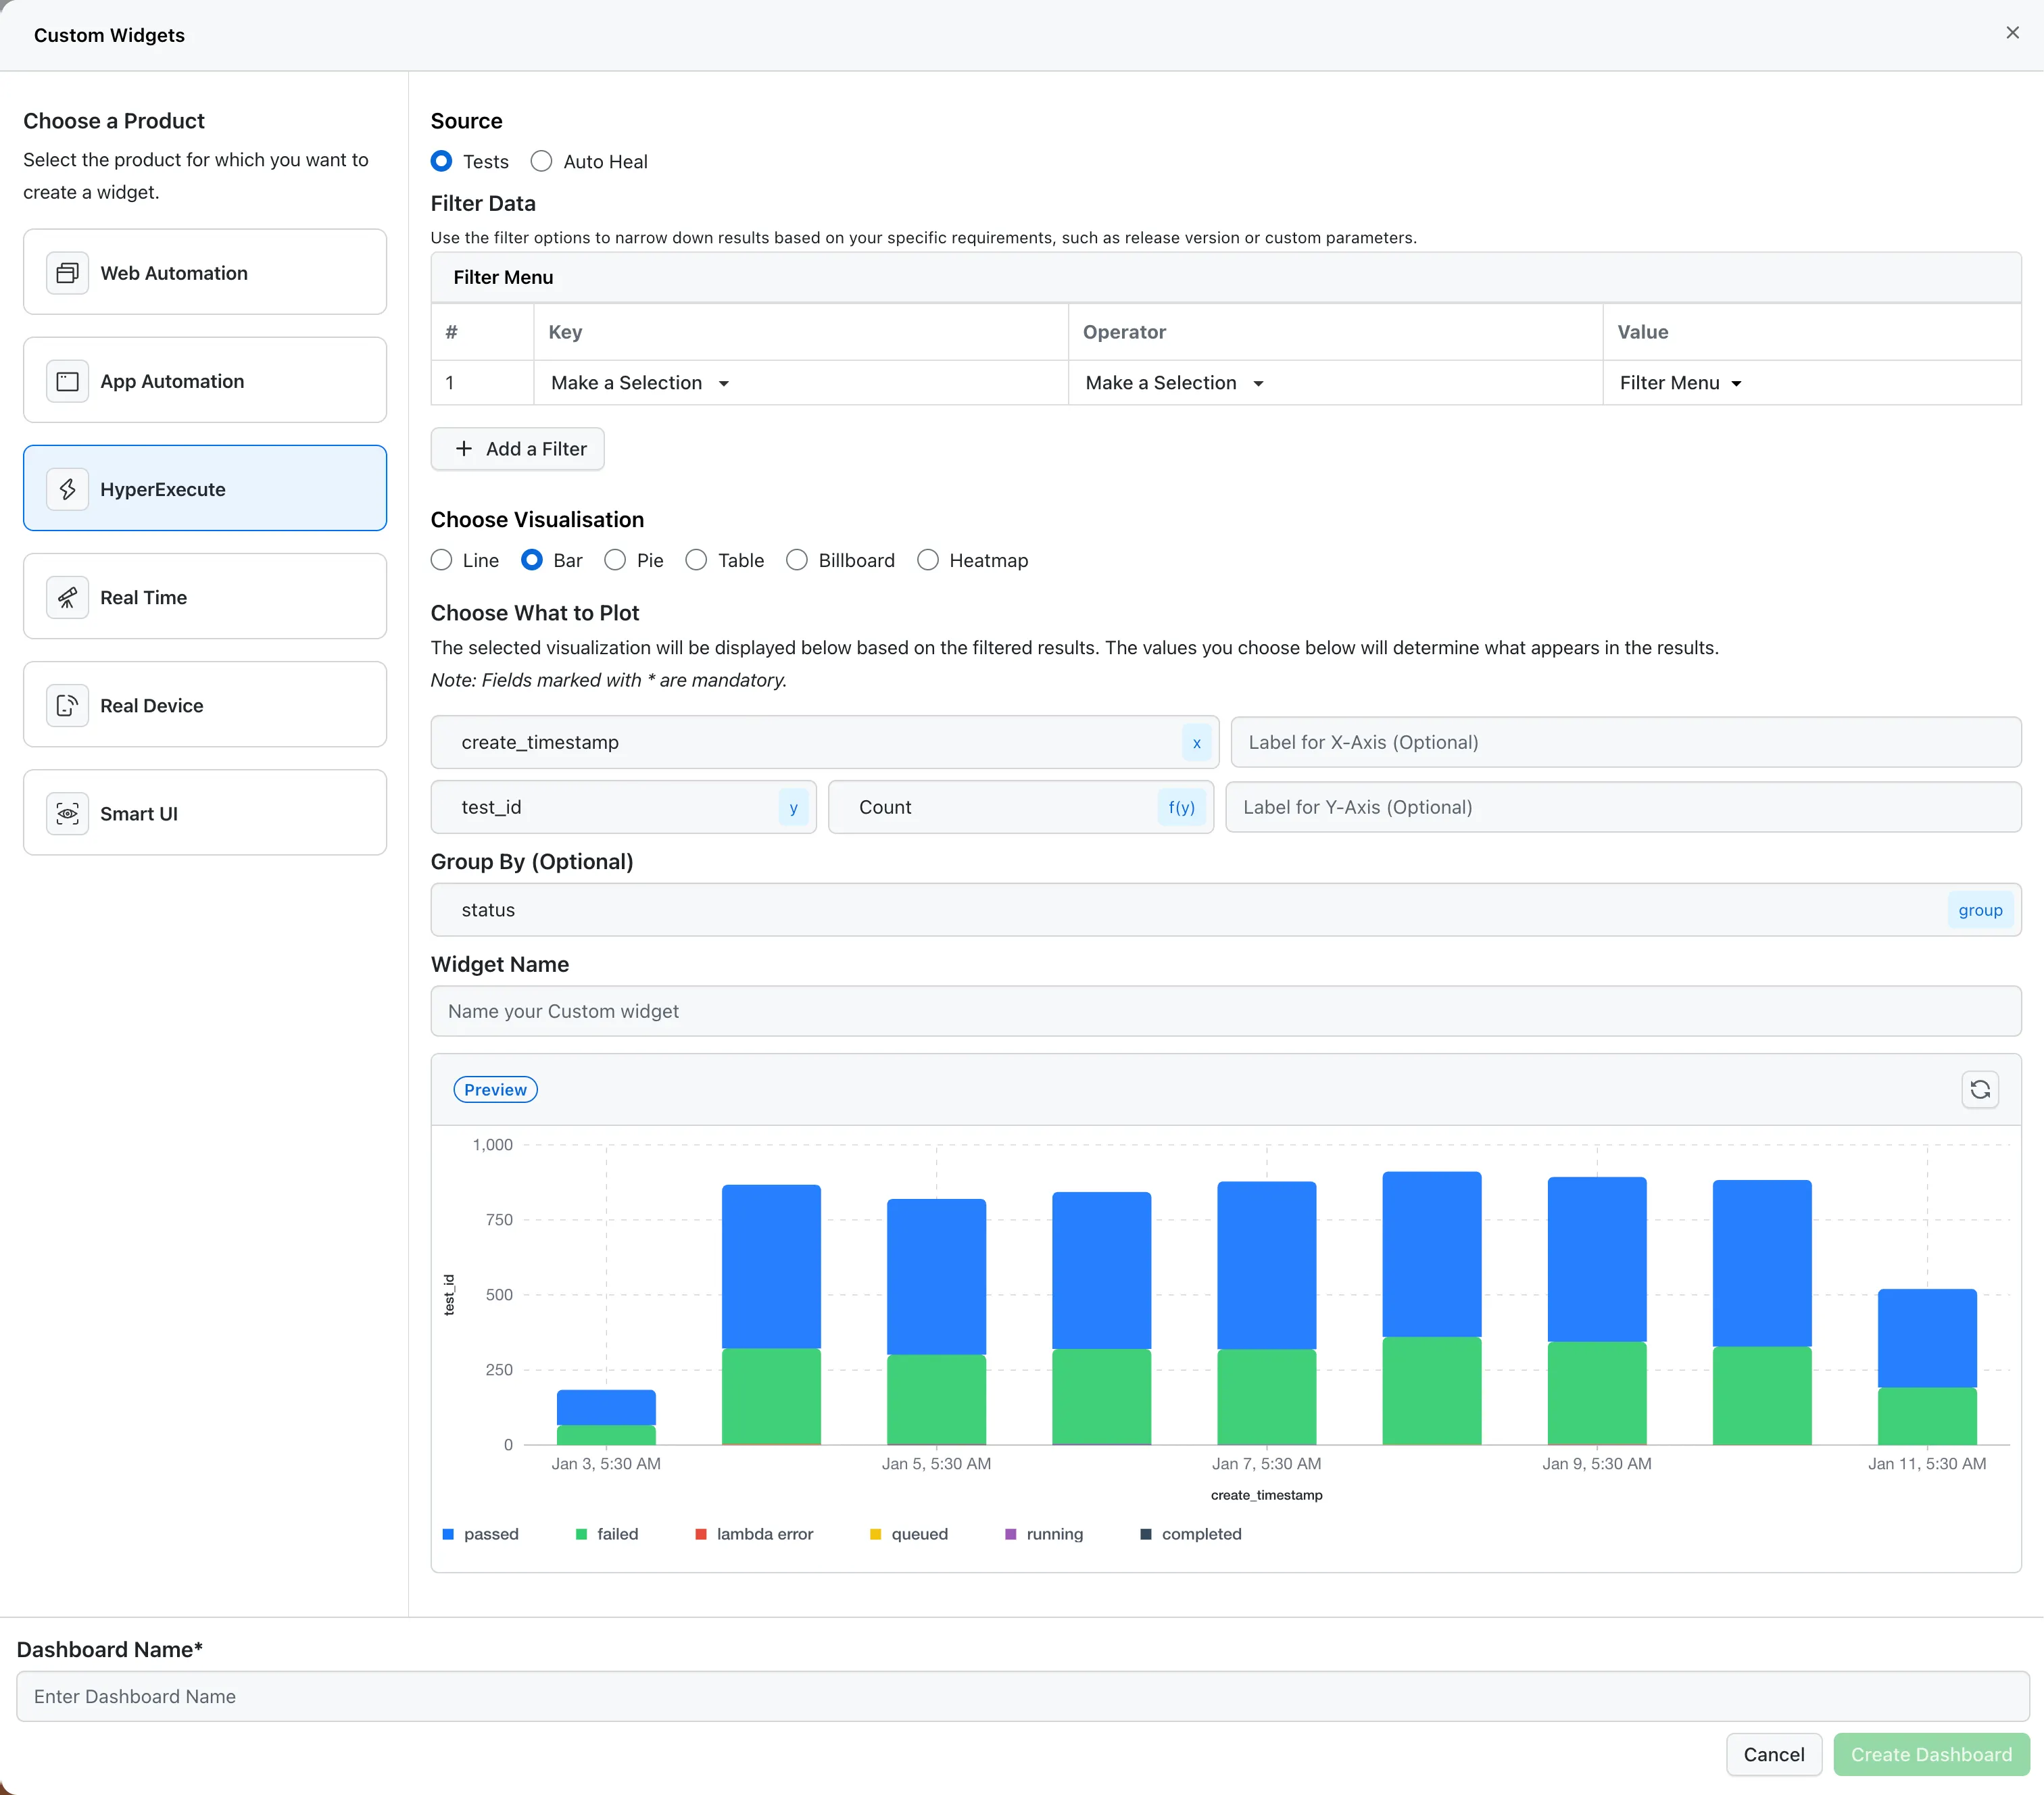
Task: Click the Add a Filter button
Action: [517, 449]
